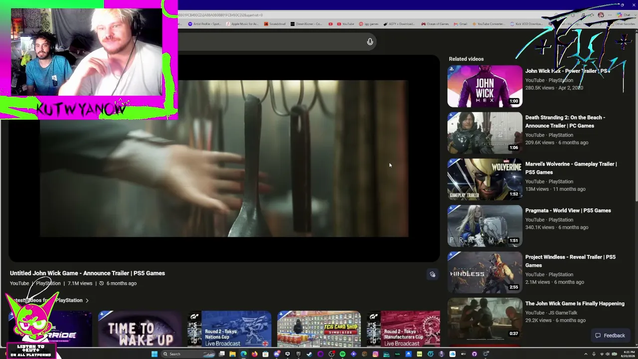Viewport: 638px width, 359px height.
Task: Click title 'Death Stranding 2: On the Beach'
Action: [565, 122]
